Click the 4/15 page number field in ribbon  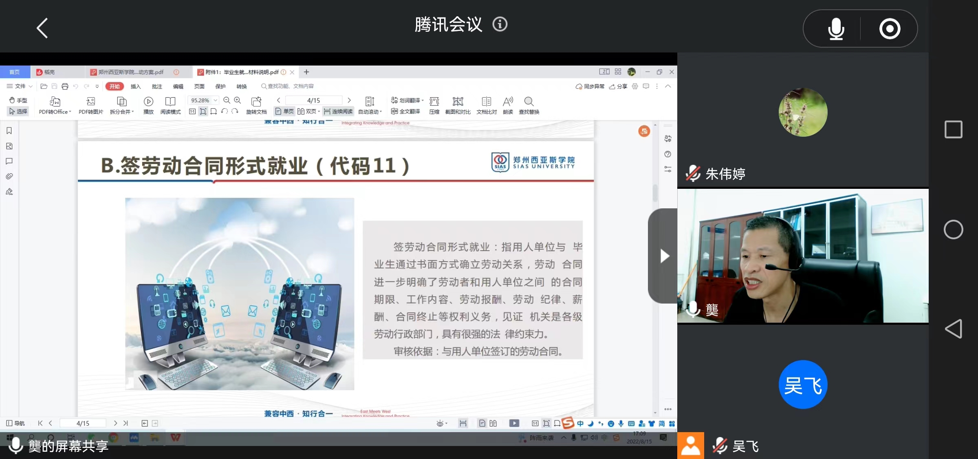313,100
